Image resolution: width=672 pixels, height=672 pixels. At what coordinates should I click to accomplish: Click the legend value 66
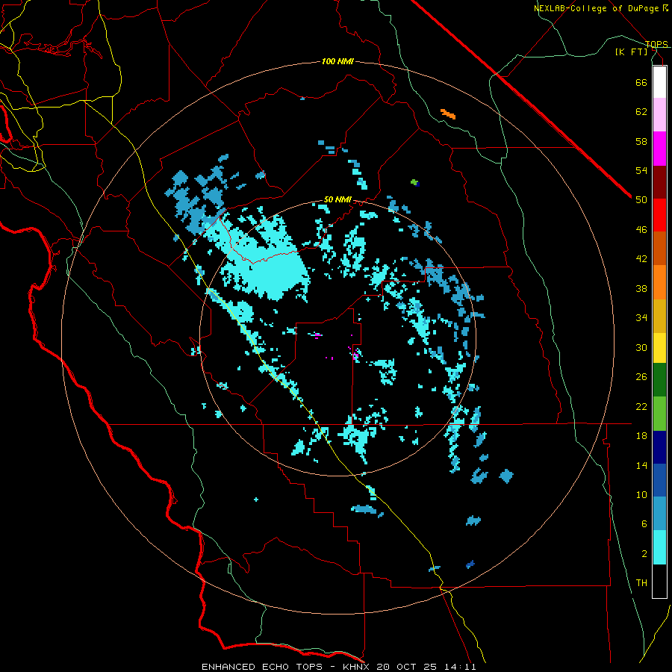(641, 82)
